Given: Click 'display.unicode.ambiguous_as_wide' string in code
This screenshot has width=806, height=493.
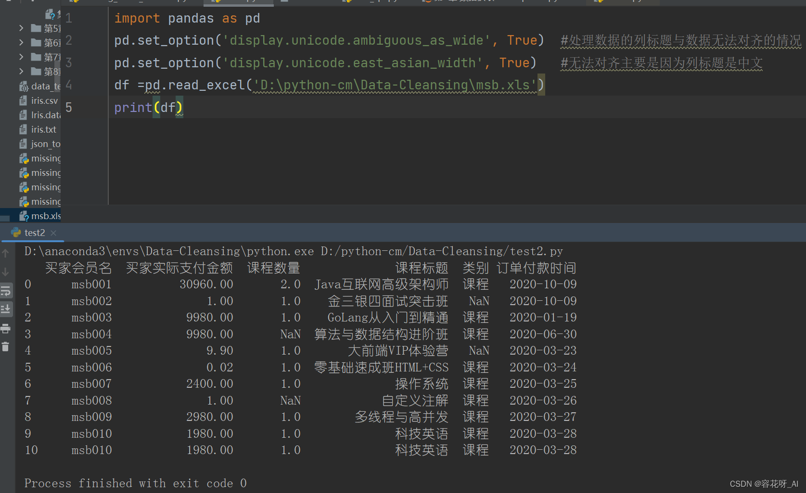Looking at the screenshot, I should click(357, 40).
